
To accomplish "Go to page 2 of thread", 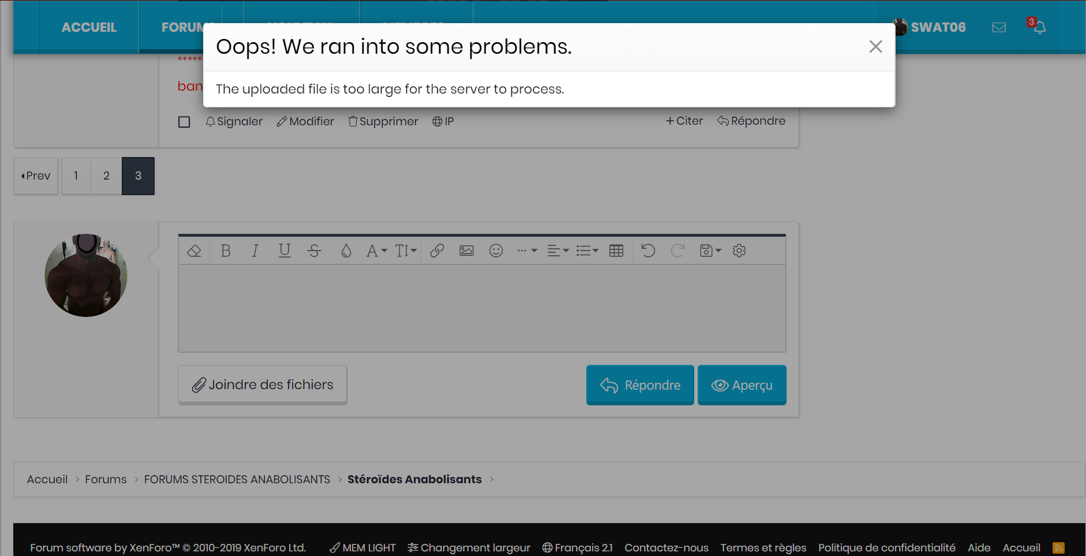I will coord(106,176).
